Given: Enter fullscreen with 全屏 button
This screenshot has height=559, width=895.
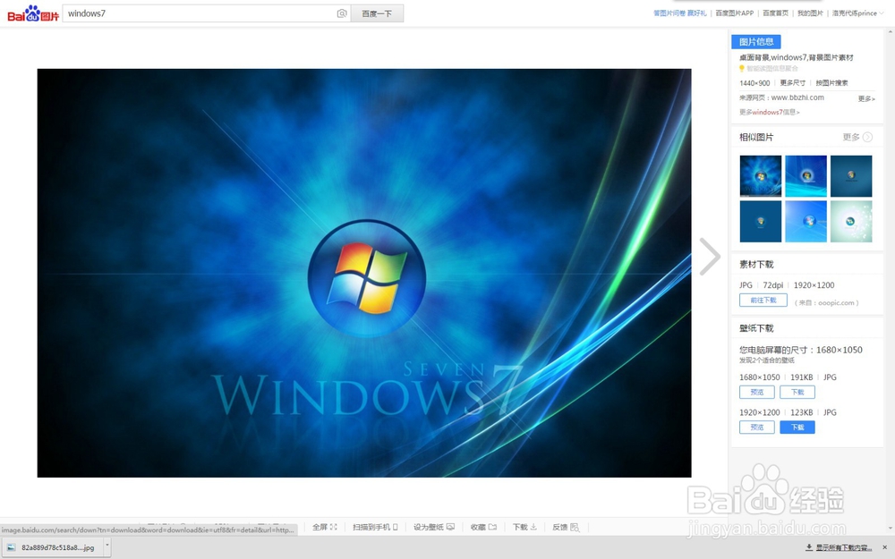Looking at the screenshot, I should 325,527.
